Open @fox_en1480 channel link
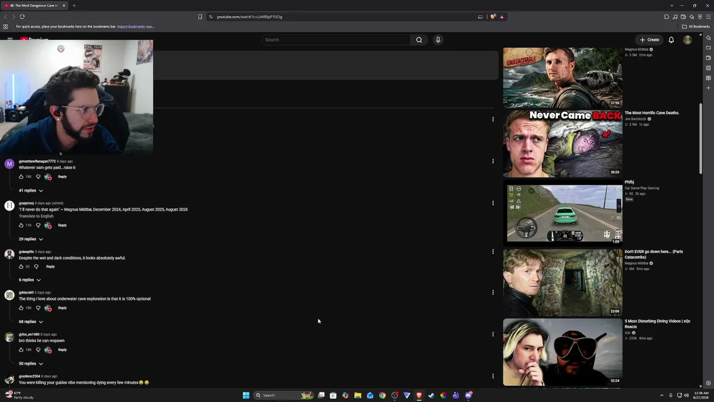This screenshot has height=402, width=714. coord(29,334)
